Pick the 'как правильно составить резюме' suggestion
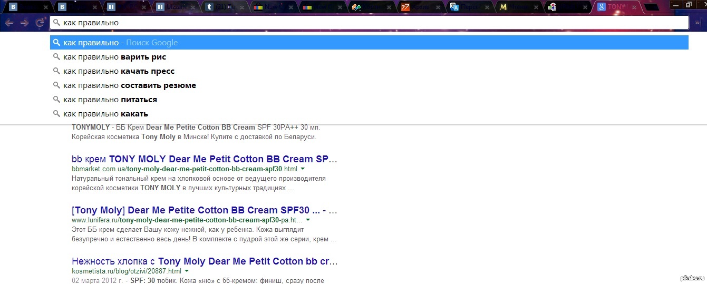Screen dimensions: 707x284 click(130, 85)
